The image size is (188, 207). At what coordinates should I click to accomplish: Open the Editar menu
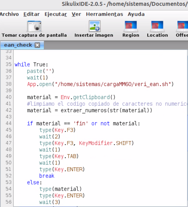32,14
